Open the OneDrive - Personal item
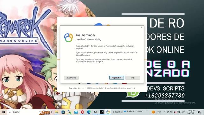This screenshot has height=115, width=204. click(133, 111)
